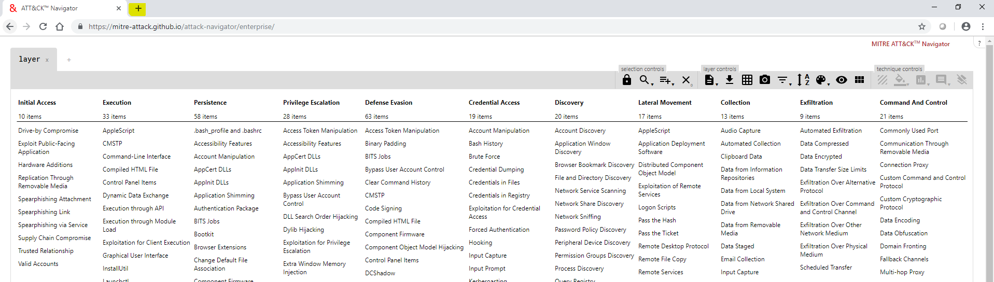The height and width of the screenshot is (282, 994).
Task: Open the search techniques dropdown
Action: pos(646,80)
